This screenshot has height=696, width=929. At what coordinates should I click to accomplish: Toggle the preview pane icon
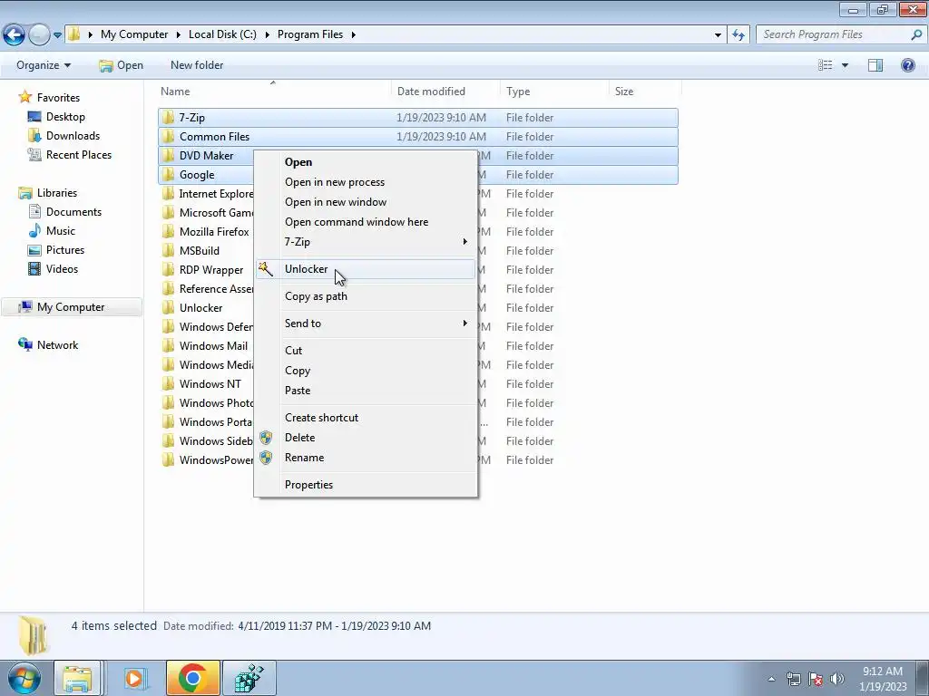875,65
